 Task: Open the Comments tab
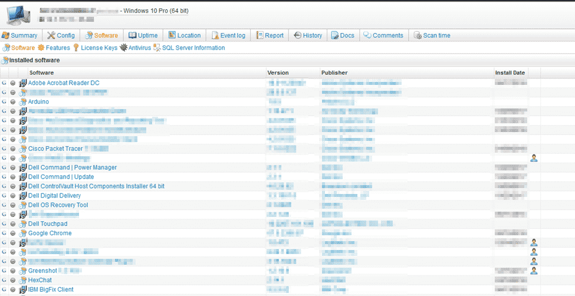click(383, 35)
